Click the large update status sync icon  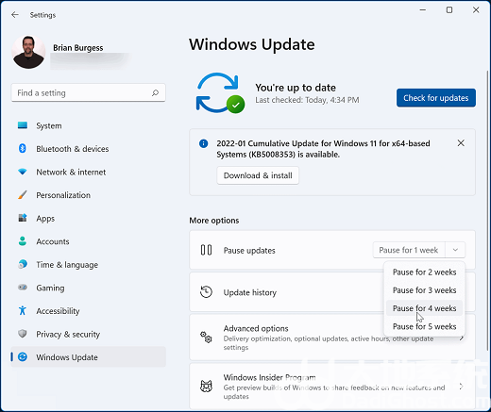pos(220,93)
